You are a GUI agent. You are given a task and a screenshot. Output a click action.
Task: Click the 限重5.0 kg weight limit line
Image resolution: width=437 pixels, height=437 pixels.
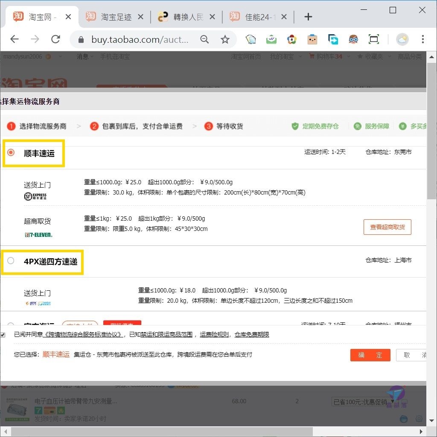tap(146, 229)
